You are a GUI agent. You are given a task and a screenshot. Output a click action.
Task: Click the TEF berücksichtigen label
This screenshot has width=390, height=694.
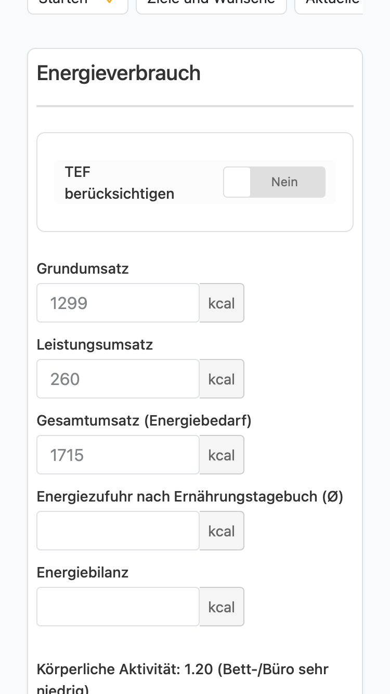119,183
